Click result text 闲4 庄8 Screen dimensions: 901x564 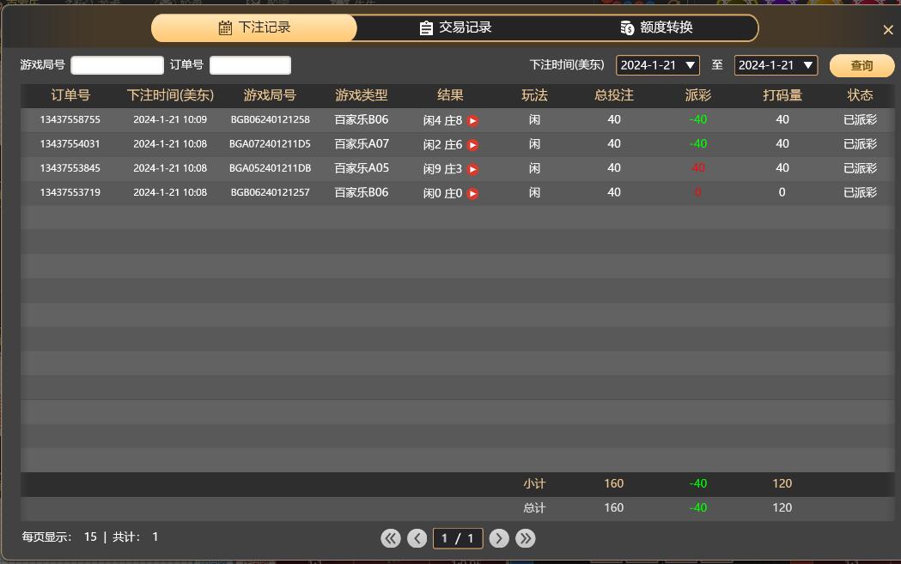(x=442, y=120)
